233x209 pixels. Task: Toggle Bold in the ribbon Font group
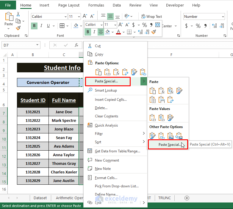tap(34, 26)
